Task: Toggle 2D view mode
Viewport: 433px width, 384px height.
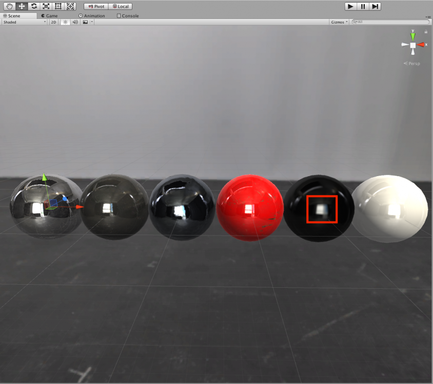Action: (53, 22)
